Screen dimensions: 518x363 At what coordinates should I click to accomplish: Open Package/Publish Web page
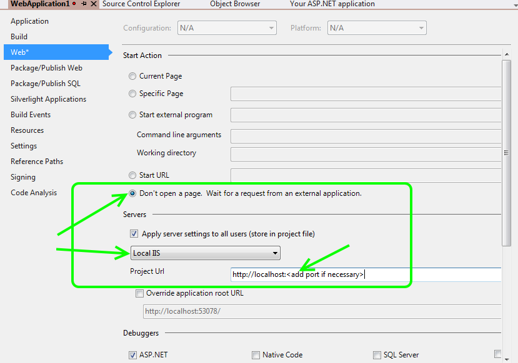tap(46, 68)
